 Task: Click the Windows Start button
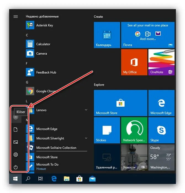pyautogui.click(x=15, y=179)
